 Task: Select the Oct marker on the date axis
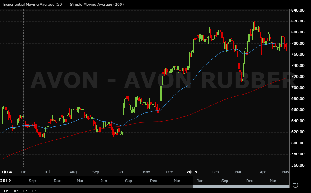(120, 172)
